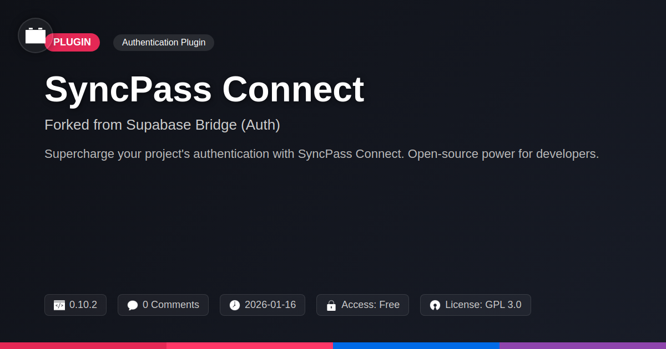Click the plugin description paragraph text

click(321, 154)
